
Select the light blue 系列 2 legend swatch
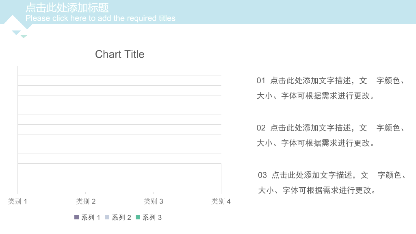(x=107, y=217)
